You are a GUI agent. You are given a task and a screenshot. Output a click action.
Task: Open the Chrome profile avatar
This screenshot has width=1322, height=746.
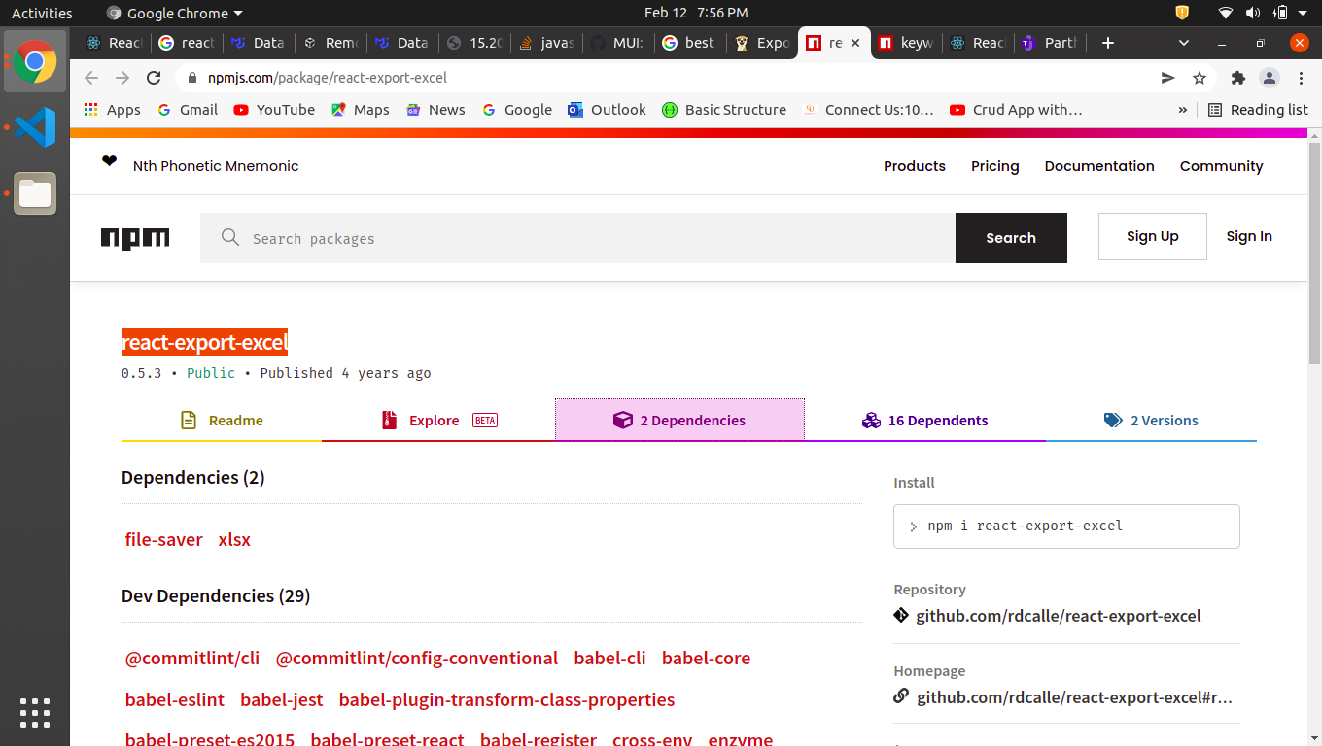(1270, 78)
